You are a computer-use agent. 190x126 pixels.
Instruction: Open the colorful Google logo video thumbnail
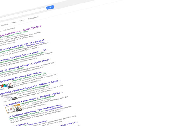point(6,86)
